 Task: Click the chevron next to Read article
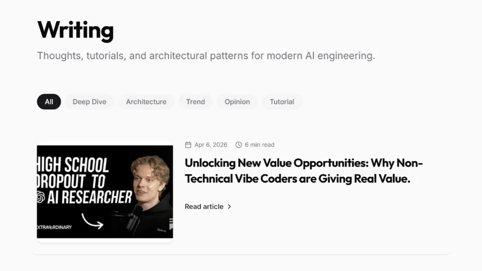(229, 207)
